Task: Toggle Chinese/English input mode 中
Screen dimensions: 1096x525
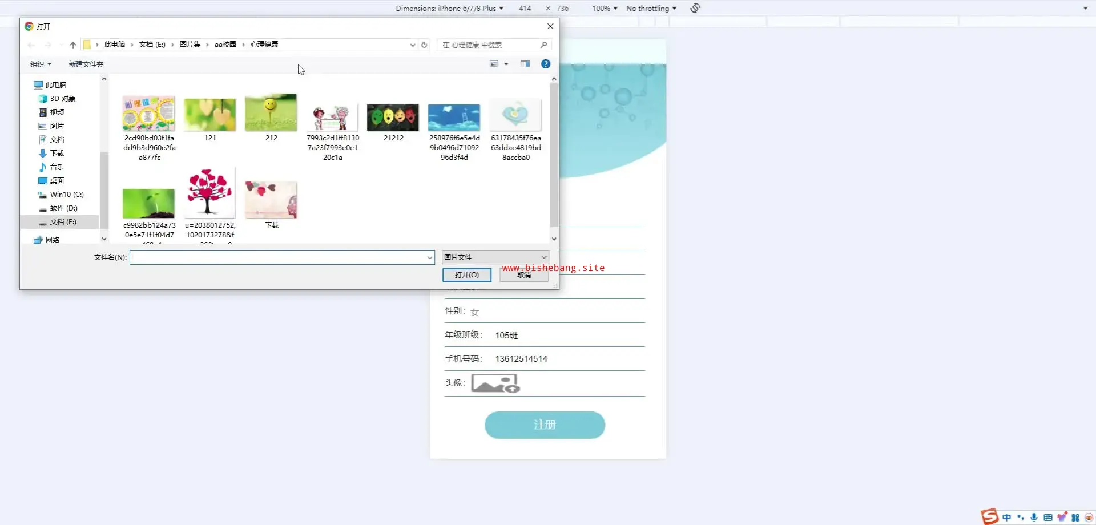Action: pos(1006,518)
